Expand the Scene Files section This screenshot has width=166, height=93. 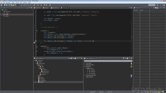[x=85, y=63]
